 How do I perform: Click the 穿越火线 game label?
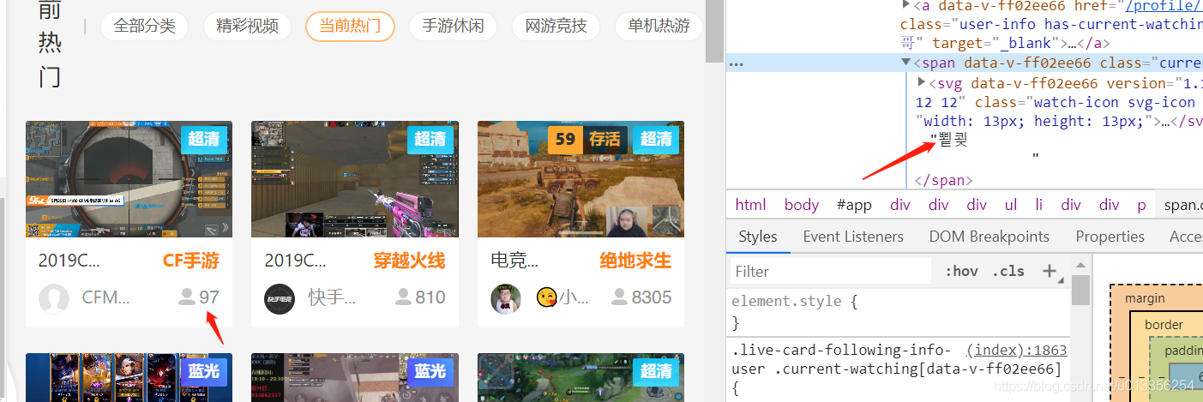click(409, 261)
